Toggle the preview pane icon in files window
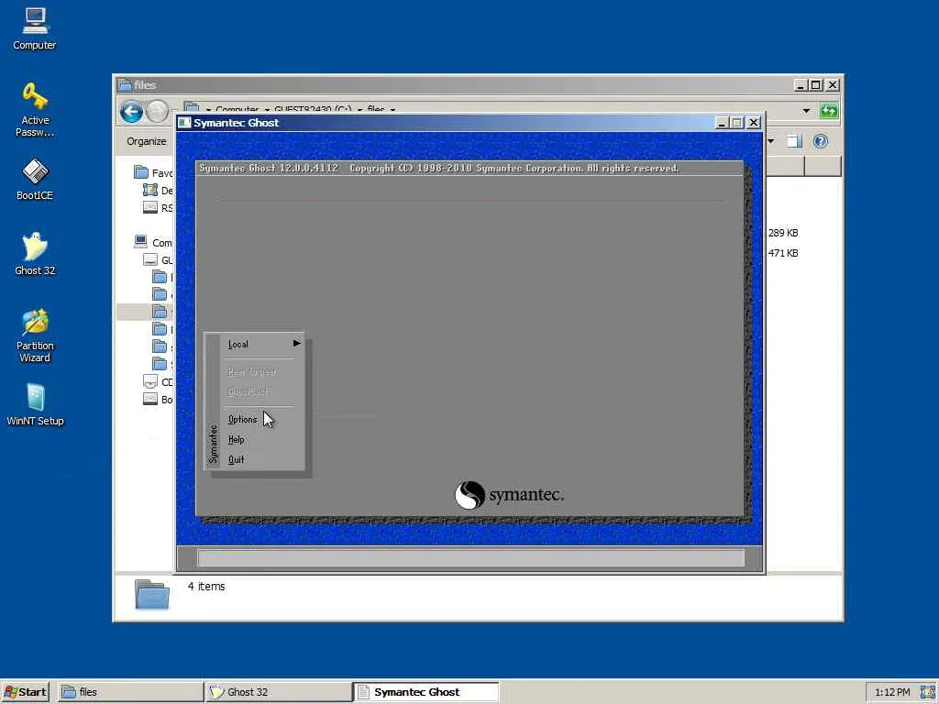This screenshot has height=704, width=939. pos(795,141)
